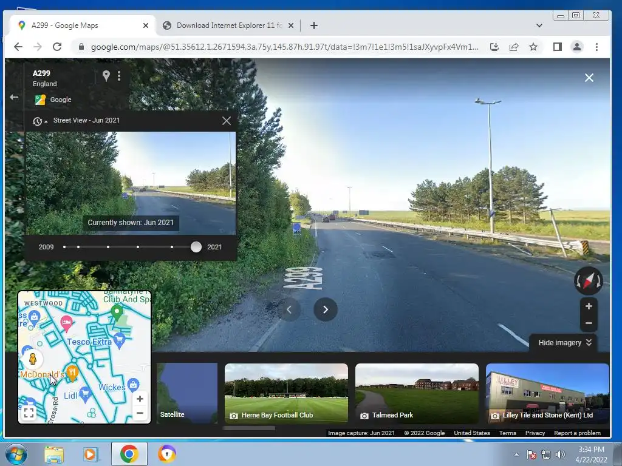Zoom out the minimap with minus
Viewport: 622px width, 466px height.
coord(140,413)
